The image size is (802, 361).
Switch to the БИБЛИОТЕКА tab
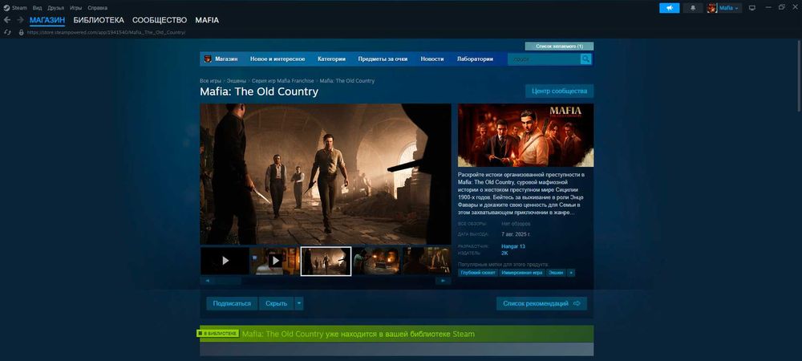99,20
